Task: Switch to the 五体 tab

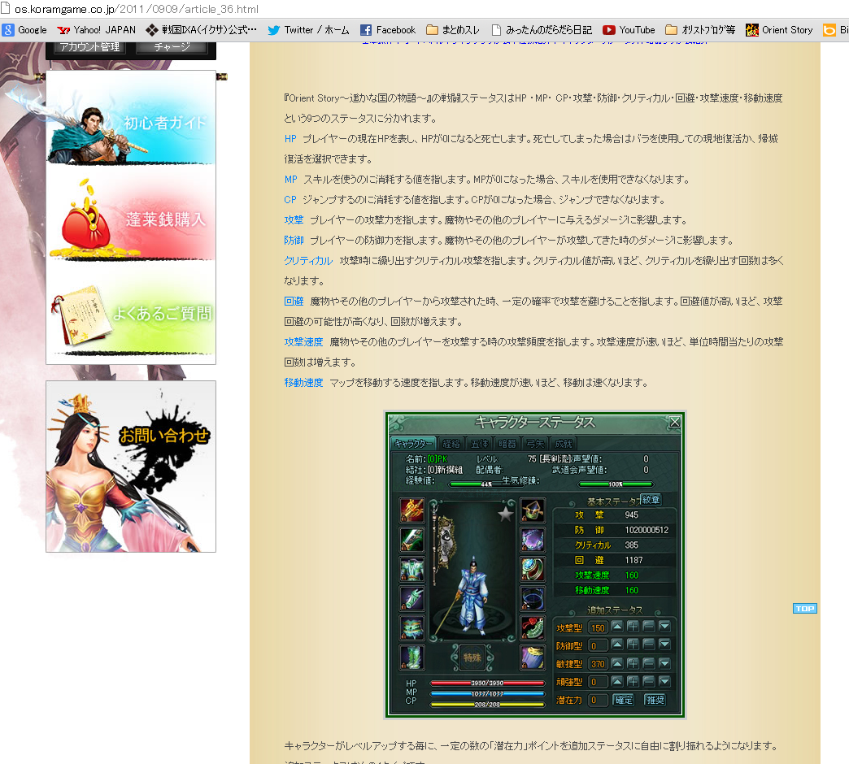Action: 479,444
